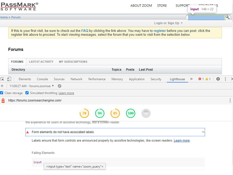Uncheck the Clear storage checkbox
This screenshot has height=175, width=233.
pos(2,93)
